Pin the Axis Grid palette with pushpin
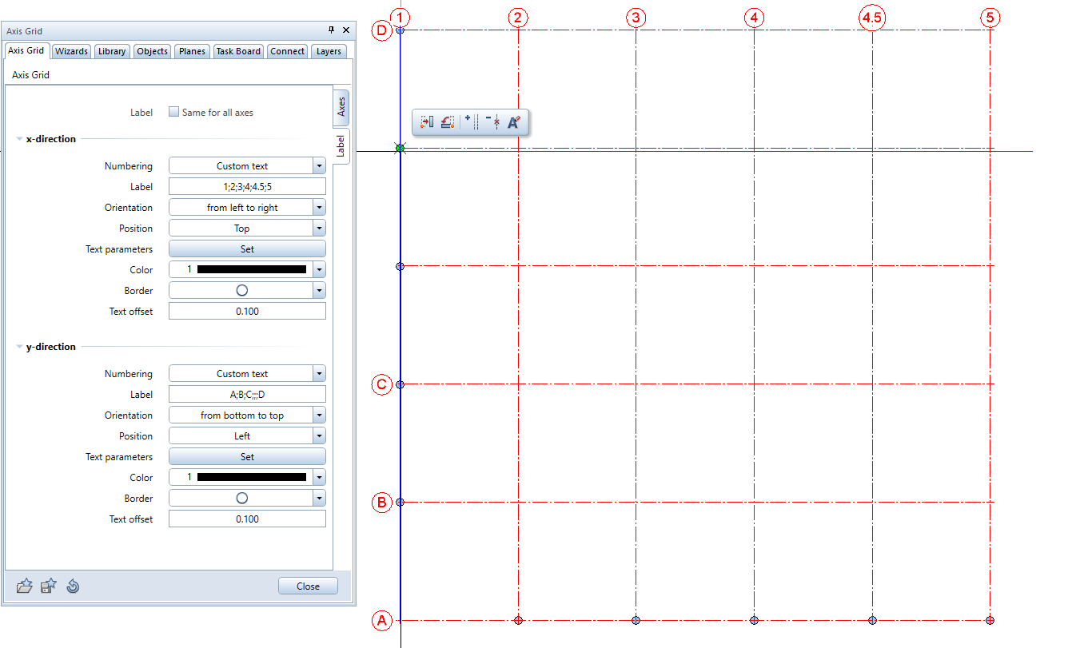 pyautogui.click(x=332, y=30)
